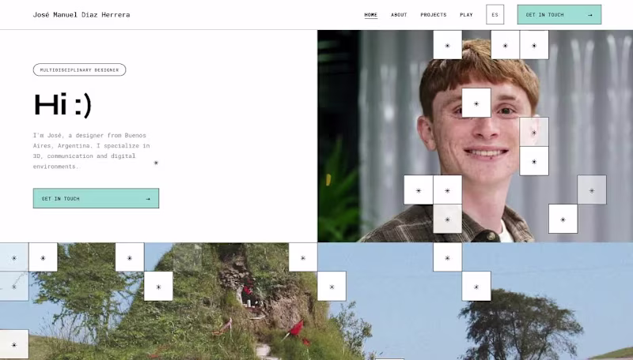The width and height of the screenshot is (633, 360).
Task: Click the GET IN TOUCH button under the intro
Action: (96, 198)
